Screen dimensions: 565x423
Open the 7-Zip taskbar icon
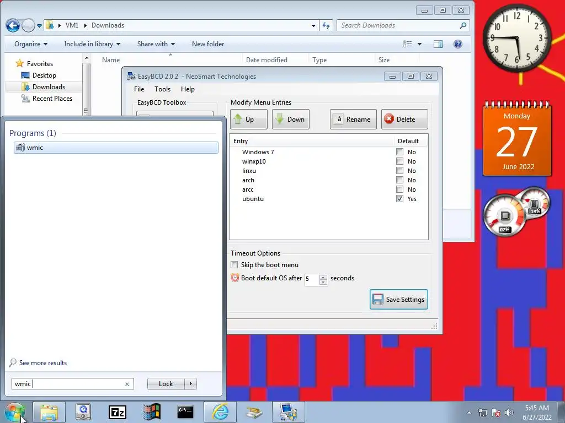tap(118, 413)
